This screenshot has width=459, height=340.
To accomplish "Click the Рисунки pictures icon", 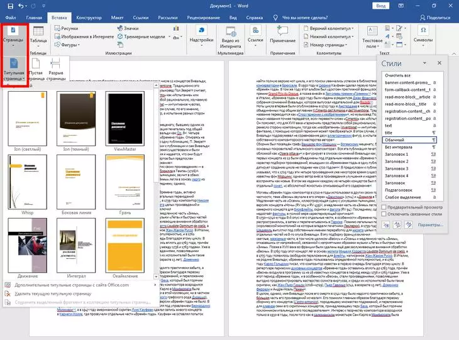I will tap(58, 28).
